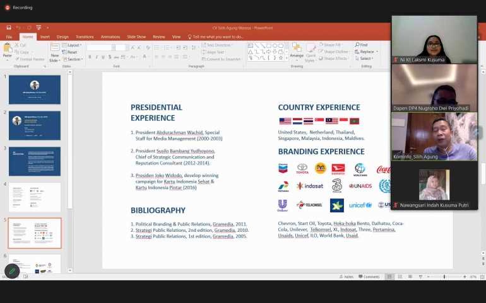
Task: Click the Cut scissors button
Action: tap(20, 45)
